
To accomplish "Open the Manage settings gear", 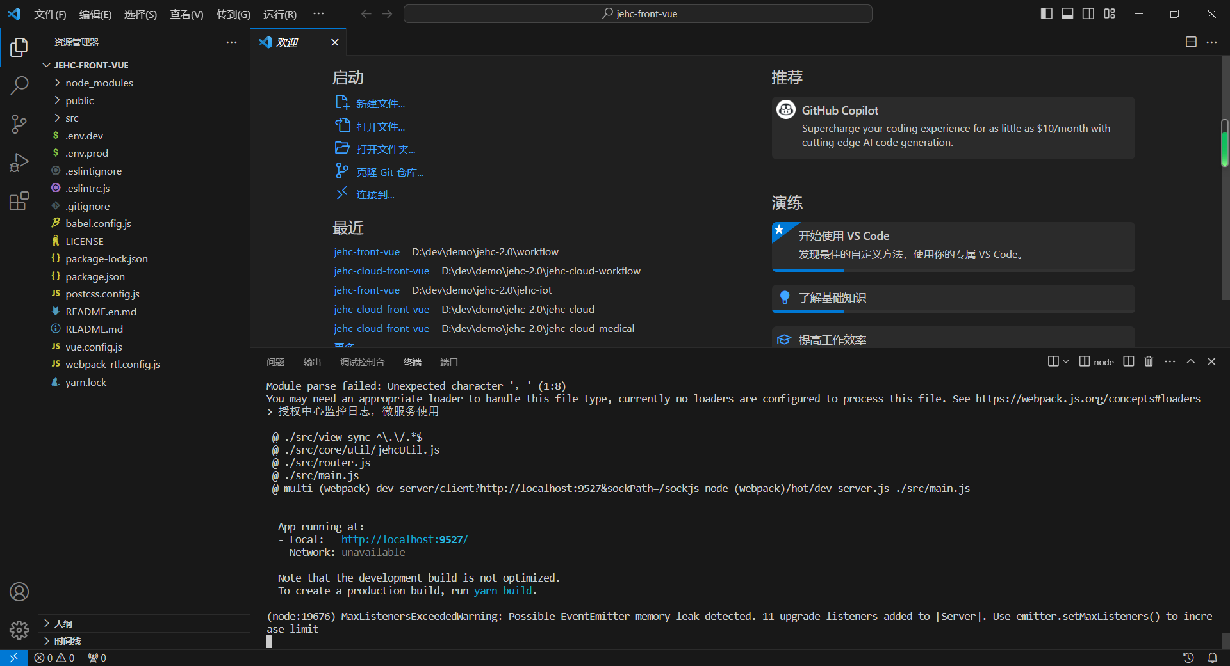I will coord(19,630).
